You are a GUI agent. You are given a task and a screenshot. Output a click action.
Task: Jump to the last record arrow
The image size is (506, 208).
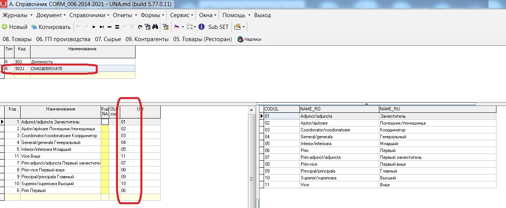tap(102, 27)
